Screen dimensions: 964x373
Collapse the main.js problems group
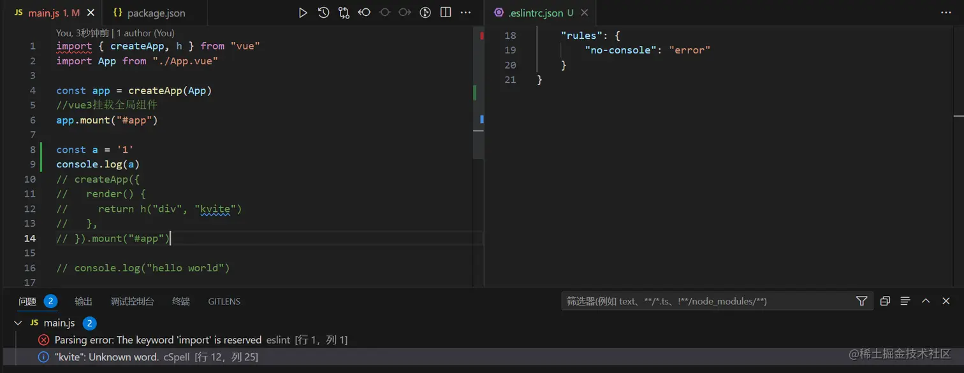tap(17, 323)
